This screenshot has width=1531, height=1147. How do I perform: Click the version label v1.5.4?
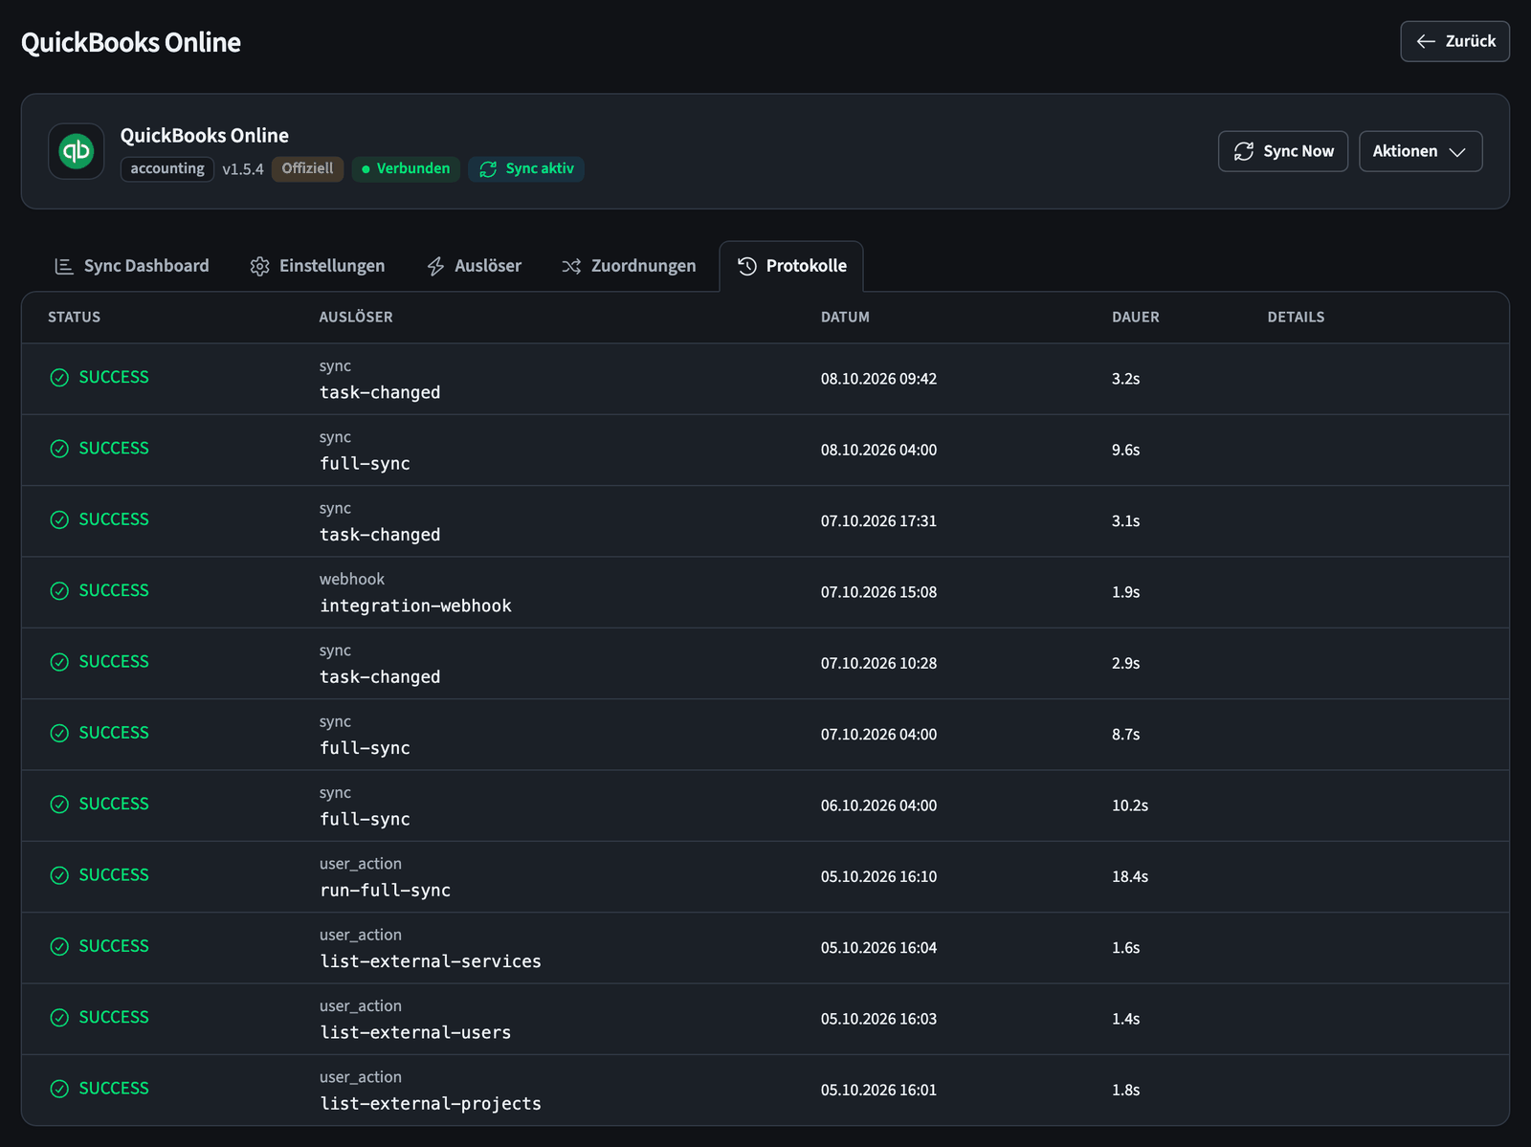[243, 169]
